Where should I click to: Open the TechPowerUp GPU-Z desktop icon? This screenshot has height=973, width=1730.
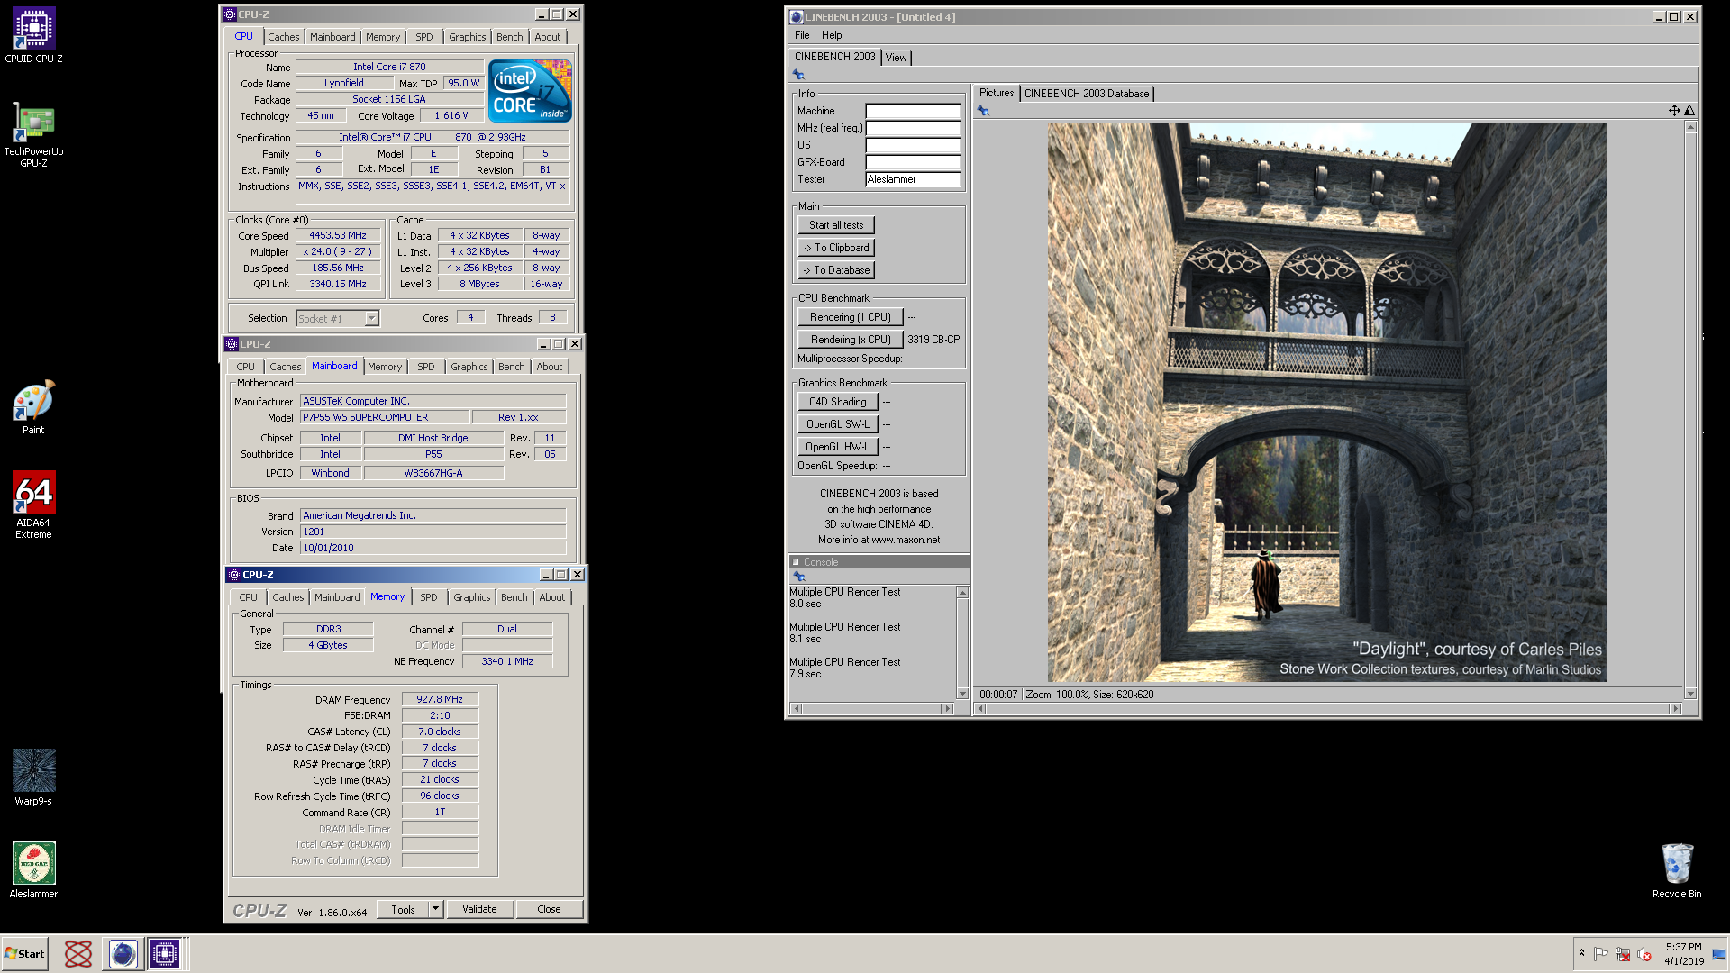click(33, 134)
